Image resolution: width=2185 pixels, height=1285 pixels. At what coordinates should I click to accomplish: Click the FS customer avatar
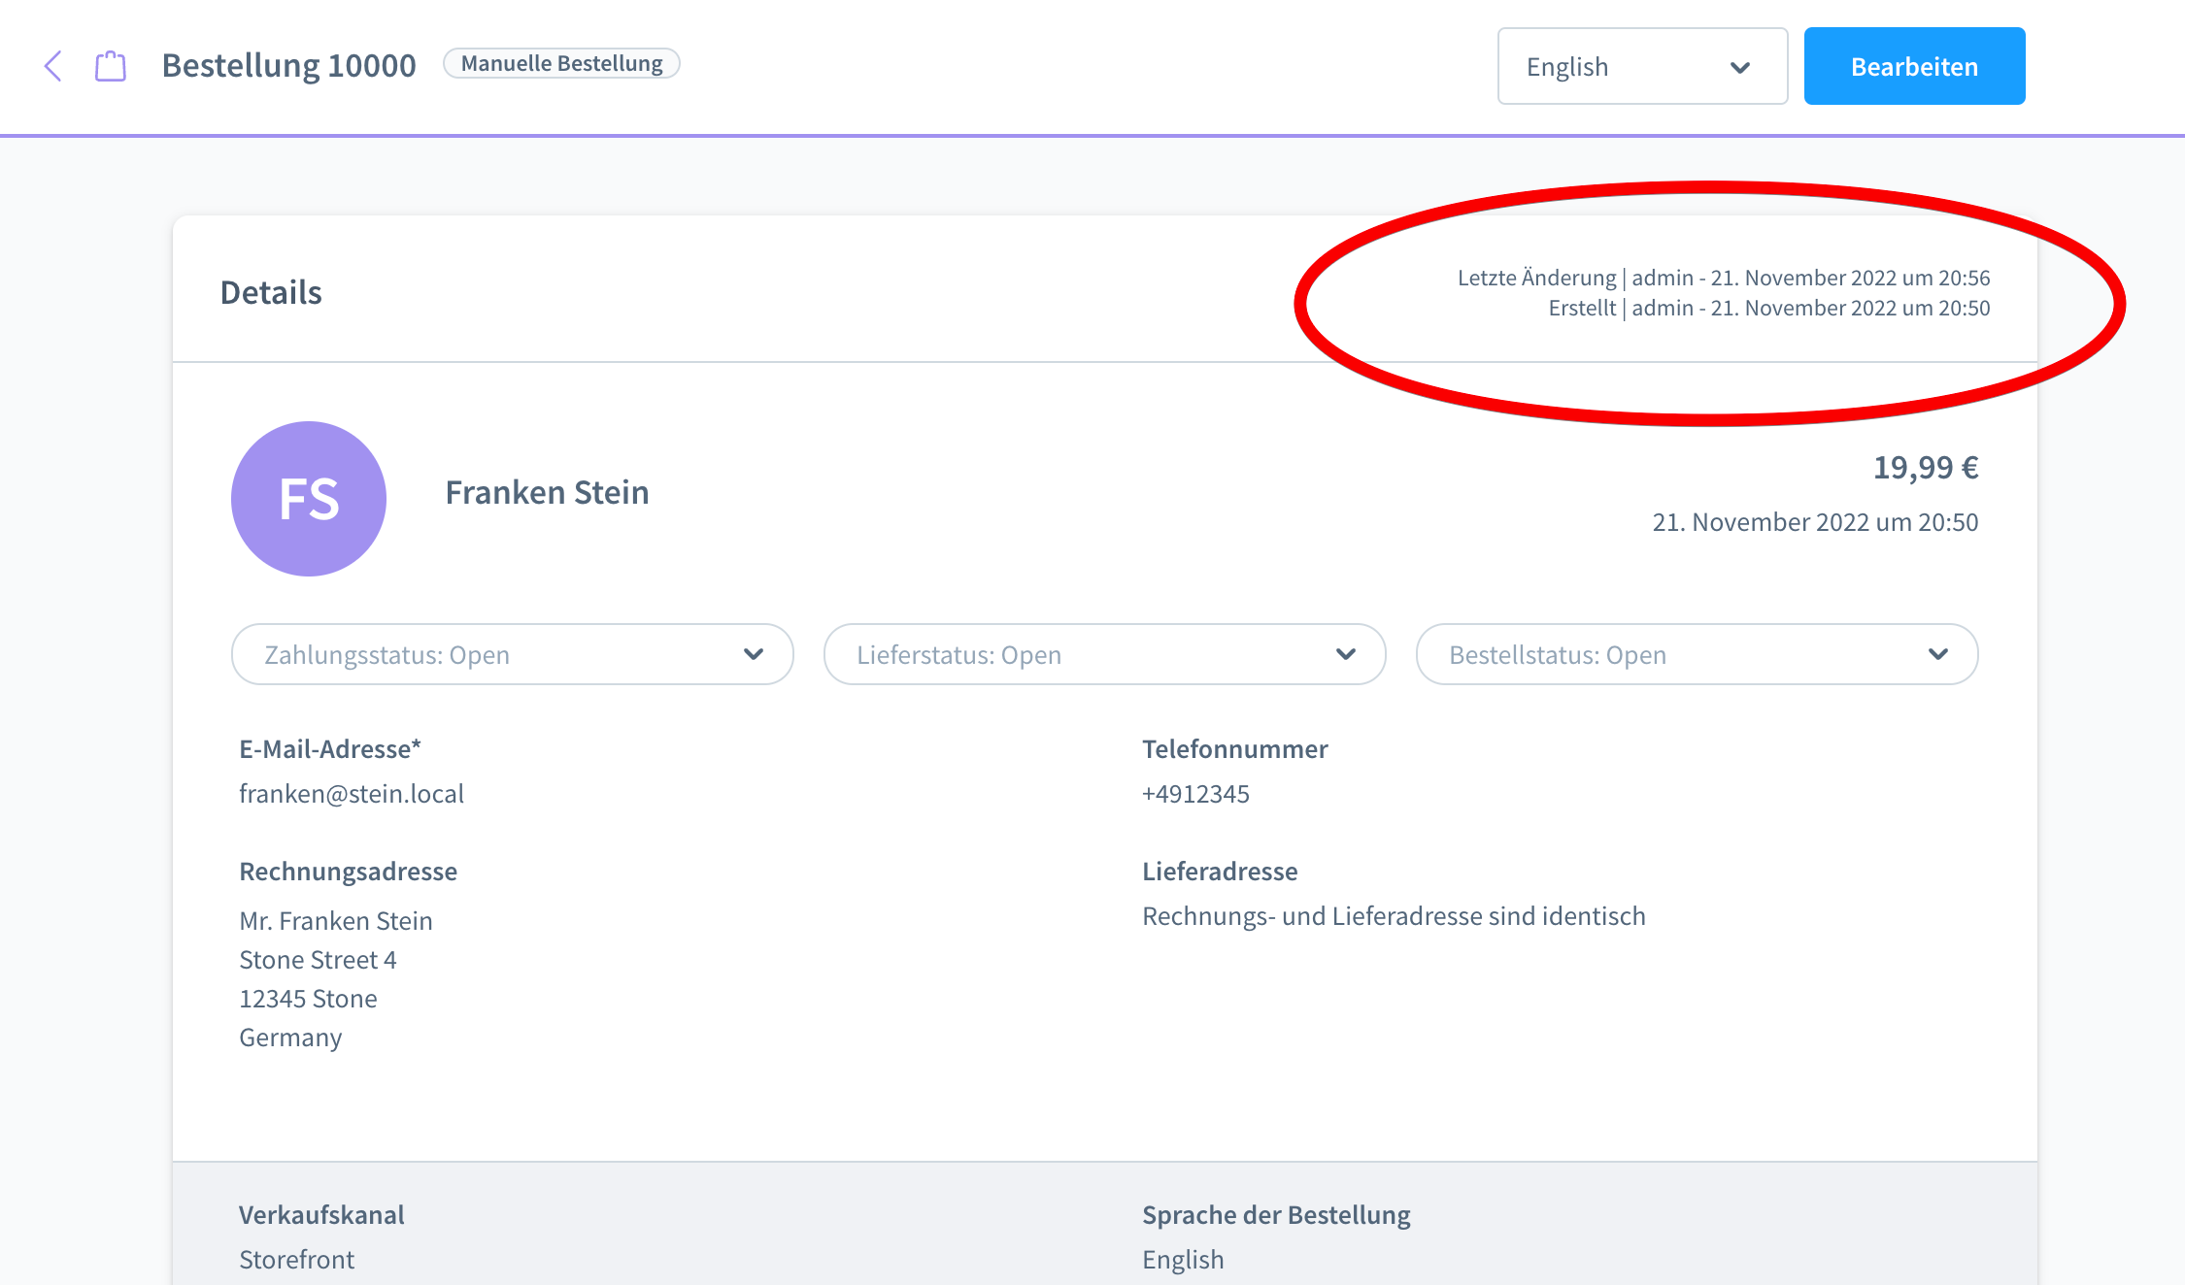[x=309, y=499]
